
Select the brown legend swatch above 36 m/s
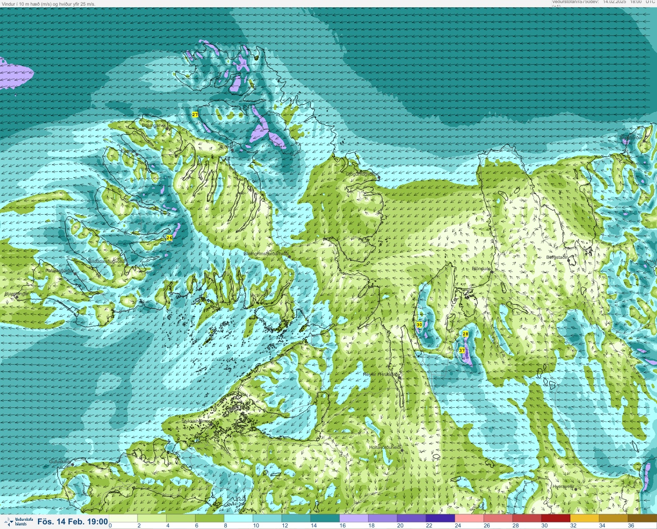(643, 518)
